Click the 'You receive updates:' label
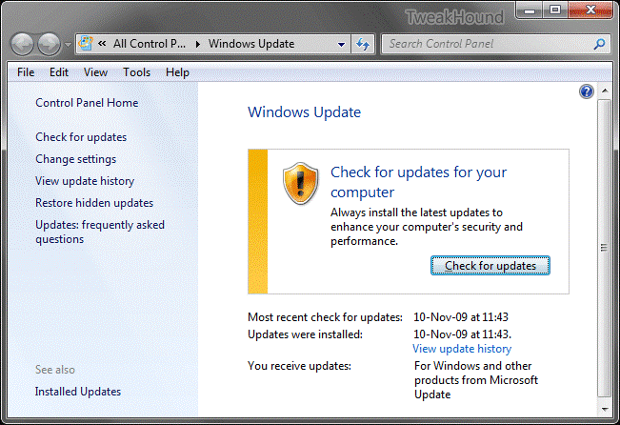 pyautogui.click(x=299, y=366)
